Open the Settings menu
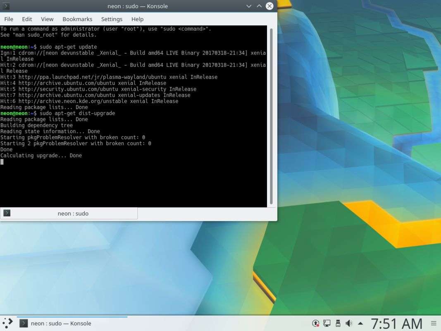The image size is (441, 331). (112, 19)
